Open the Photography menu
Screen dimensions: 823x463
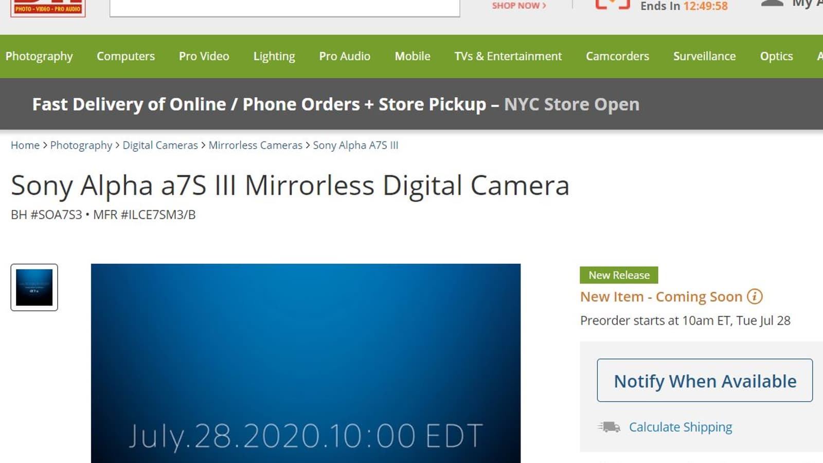(39, 56)
